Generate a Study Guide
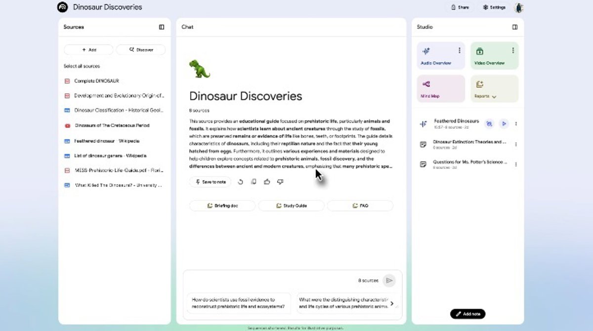Viewport: 593px width, 331px height. pos(291,206)
